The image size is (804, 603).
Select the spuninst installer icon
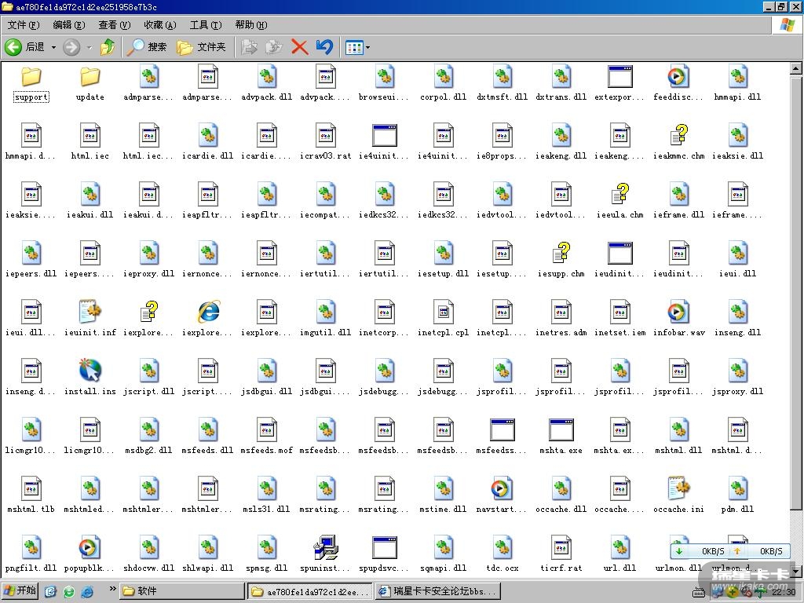click(x=326, y=547)
